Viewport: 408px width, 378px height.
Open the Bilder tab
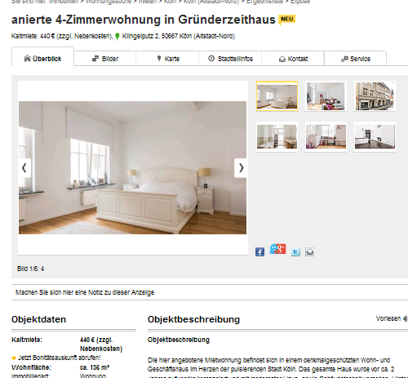click(x=105, y=59)
